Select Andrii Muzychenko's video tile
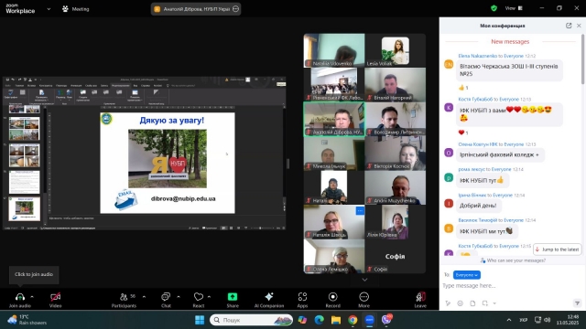586x329 pixels. click(x=395, y=187)
